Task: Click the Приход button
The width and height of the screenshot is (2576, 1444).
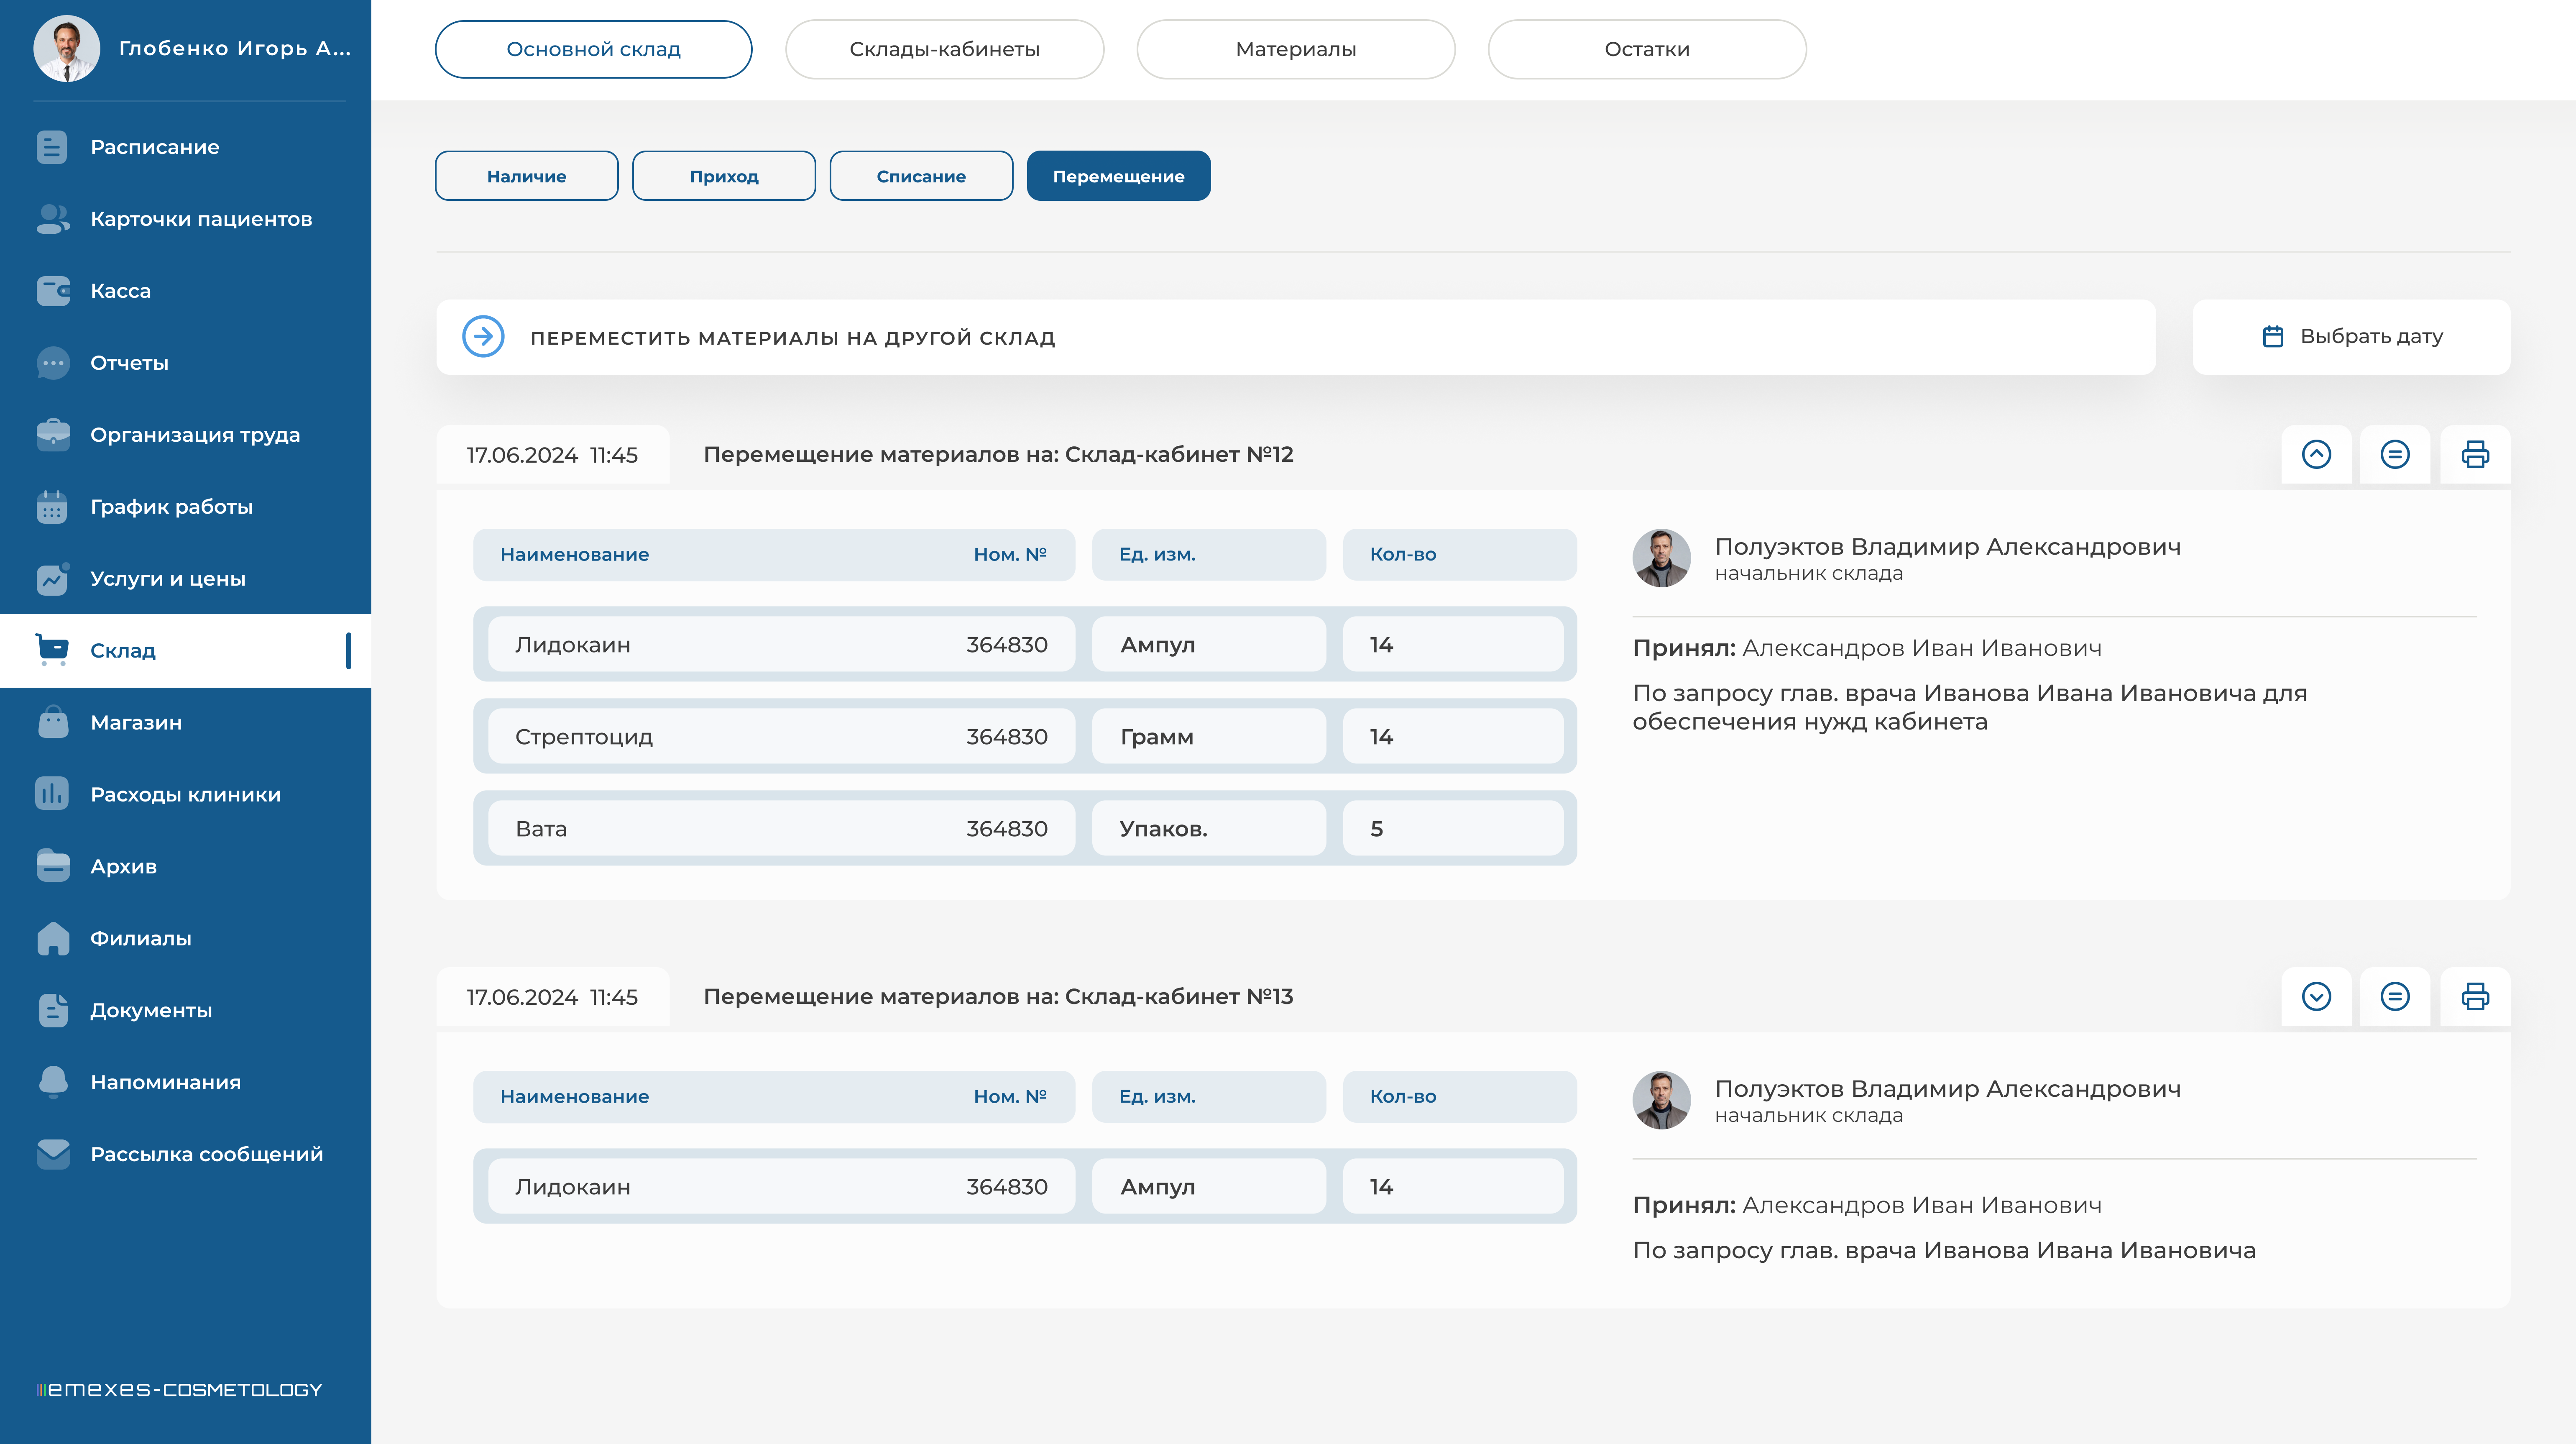Action: click(x=724, y=176)
